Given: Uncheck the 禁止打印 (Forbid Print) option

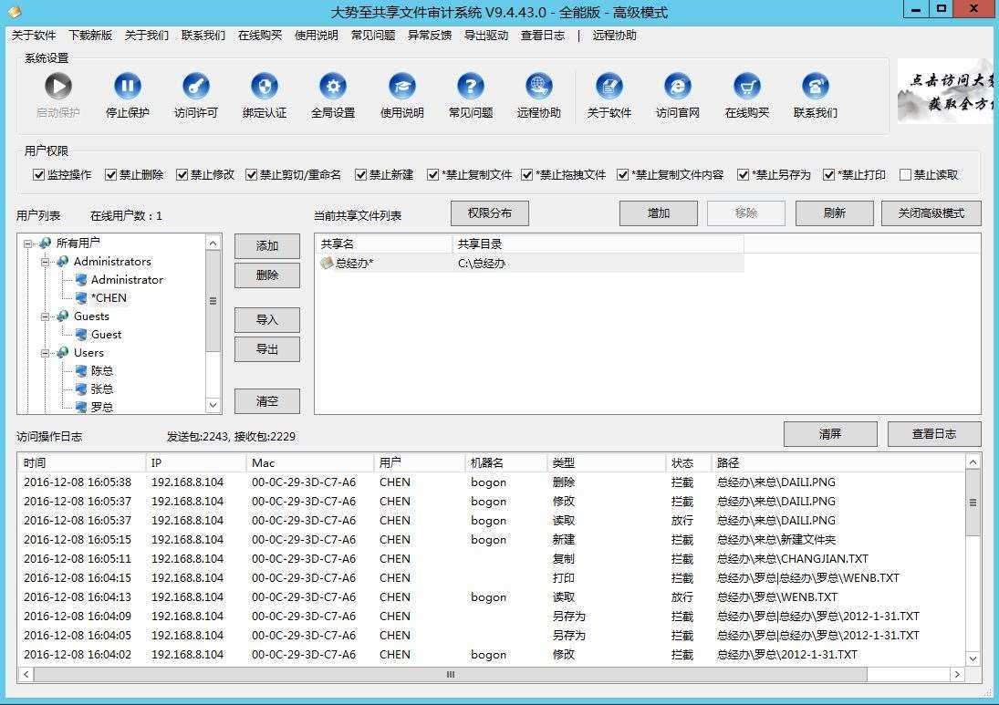Looking at the screenshot, I should click(x=830, y=174).
